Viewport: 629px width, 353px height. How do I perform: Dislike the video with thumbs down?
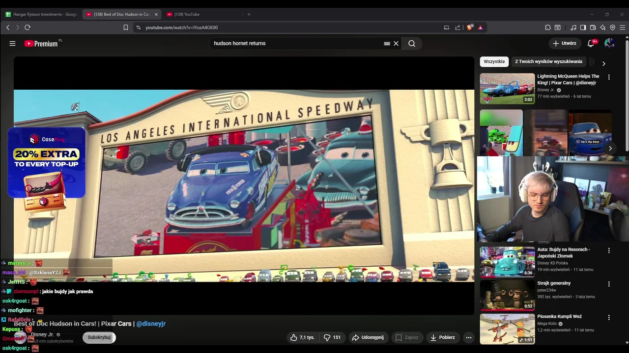(x=332, y=337)
